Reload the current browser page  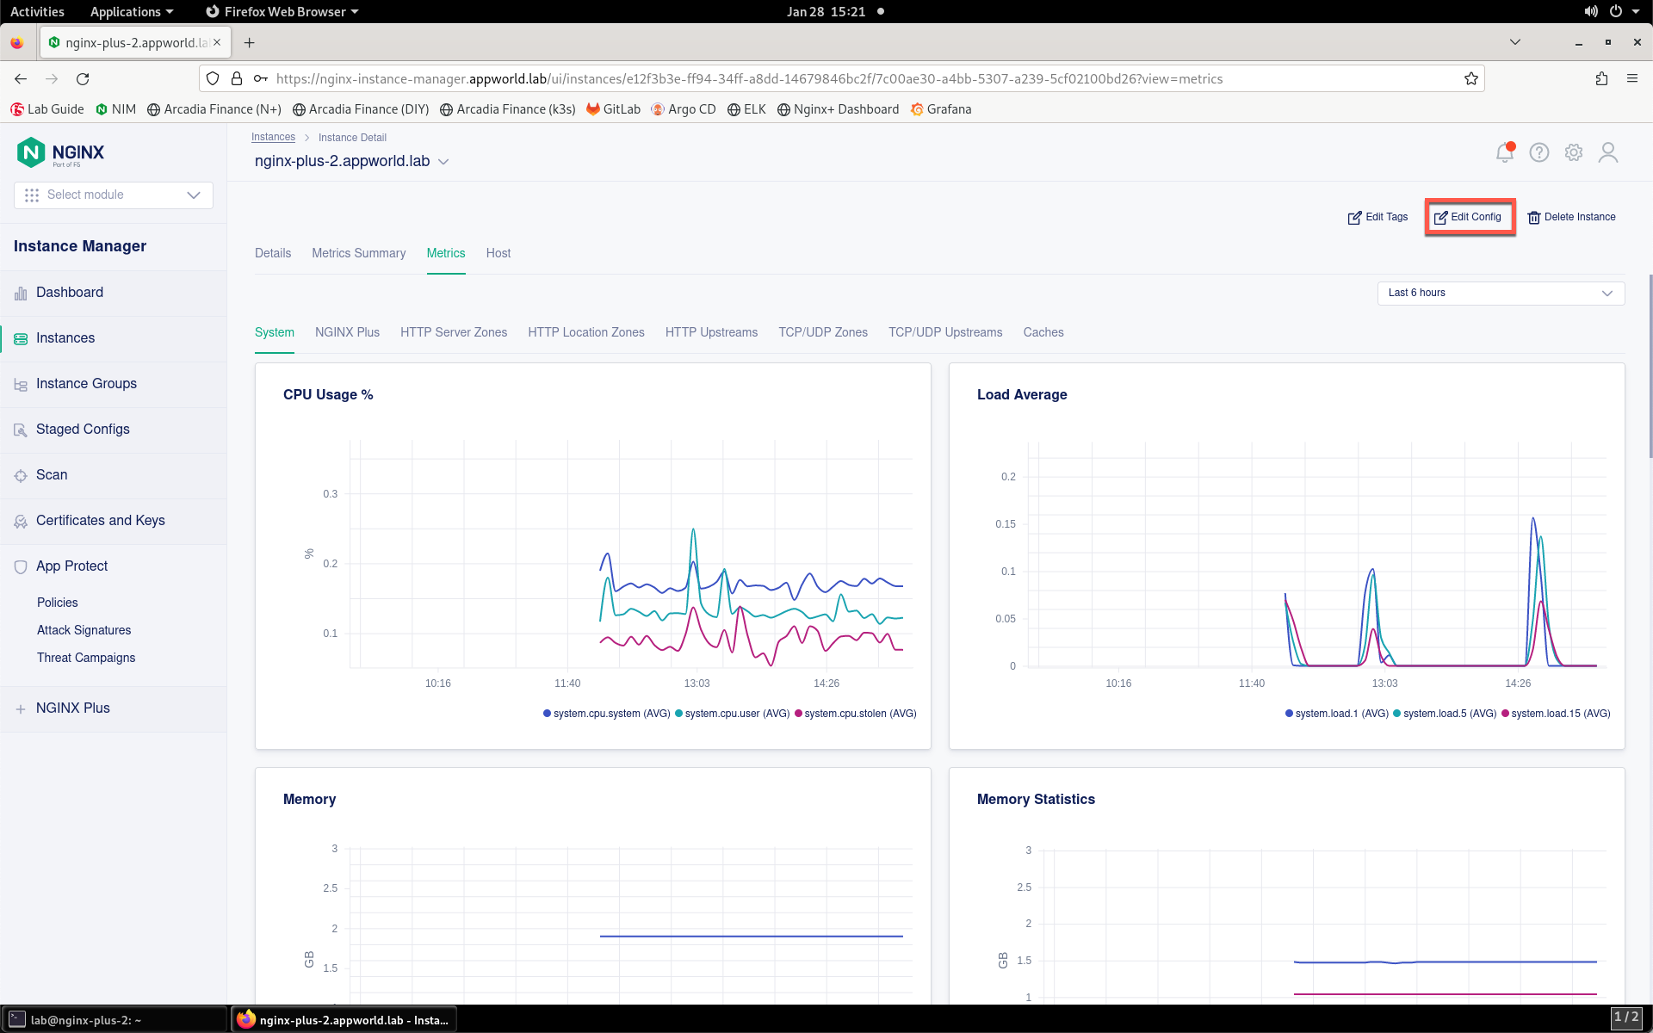coord(83,78)
